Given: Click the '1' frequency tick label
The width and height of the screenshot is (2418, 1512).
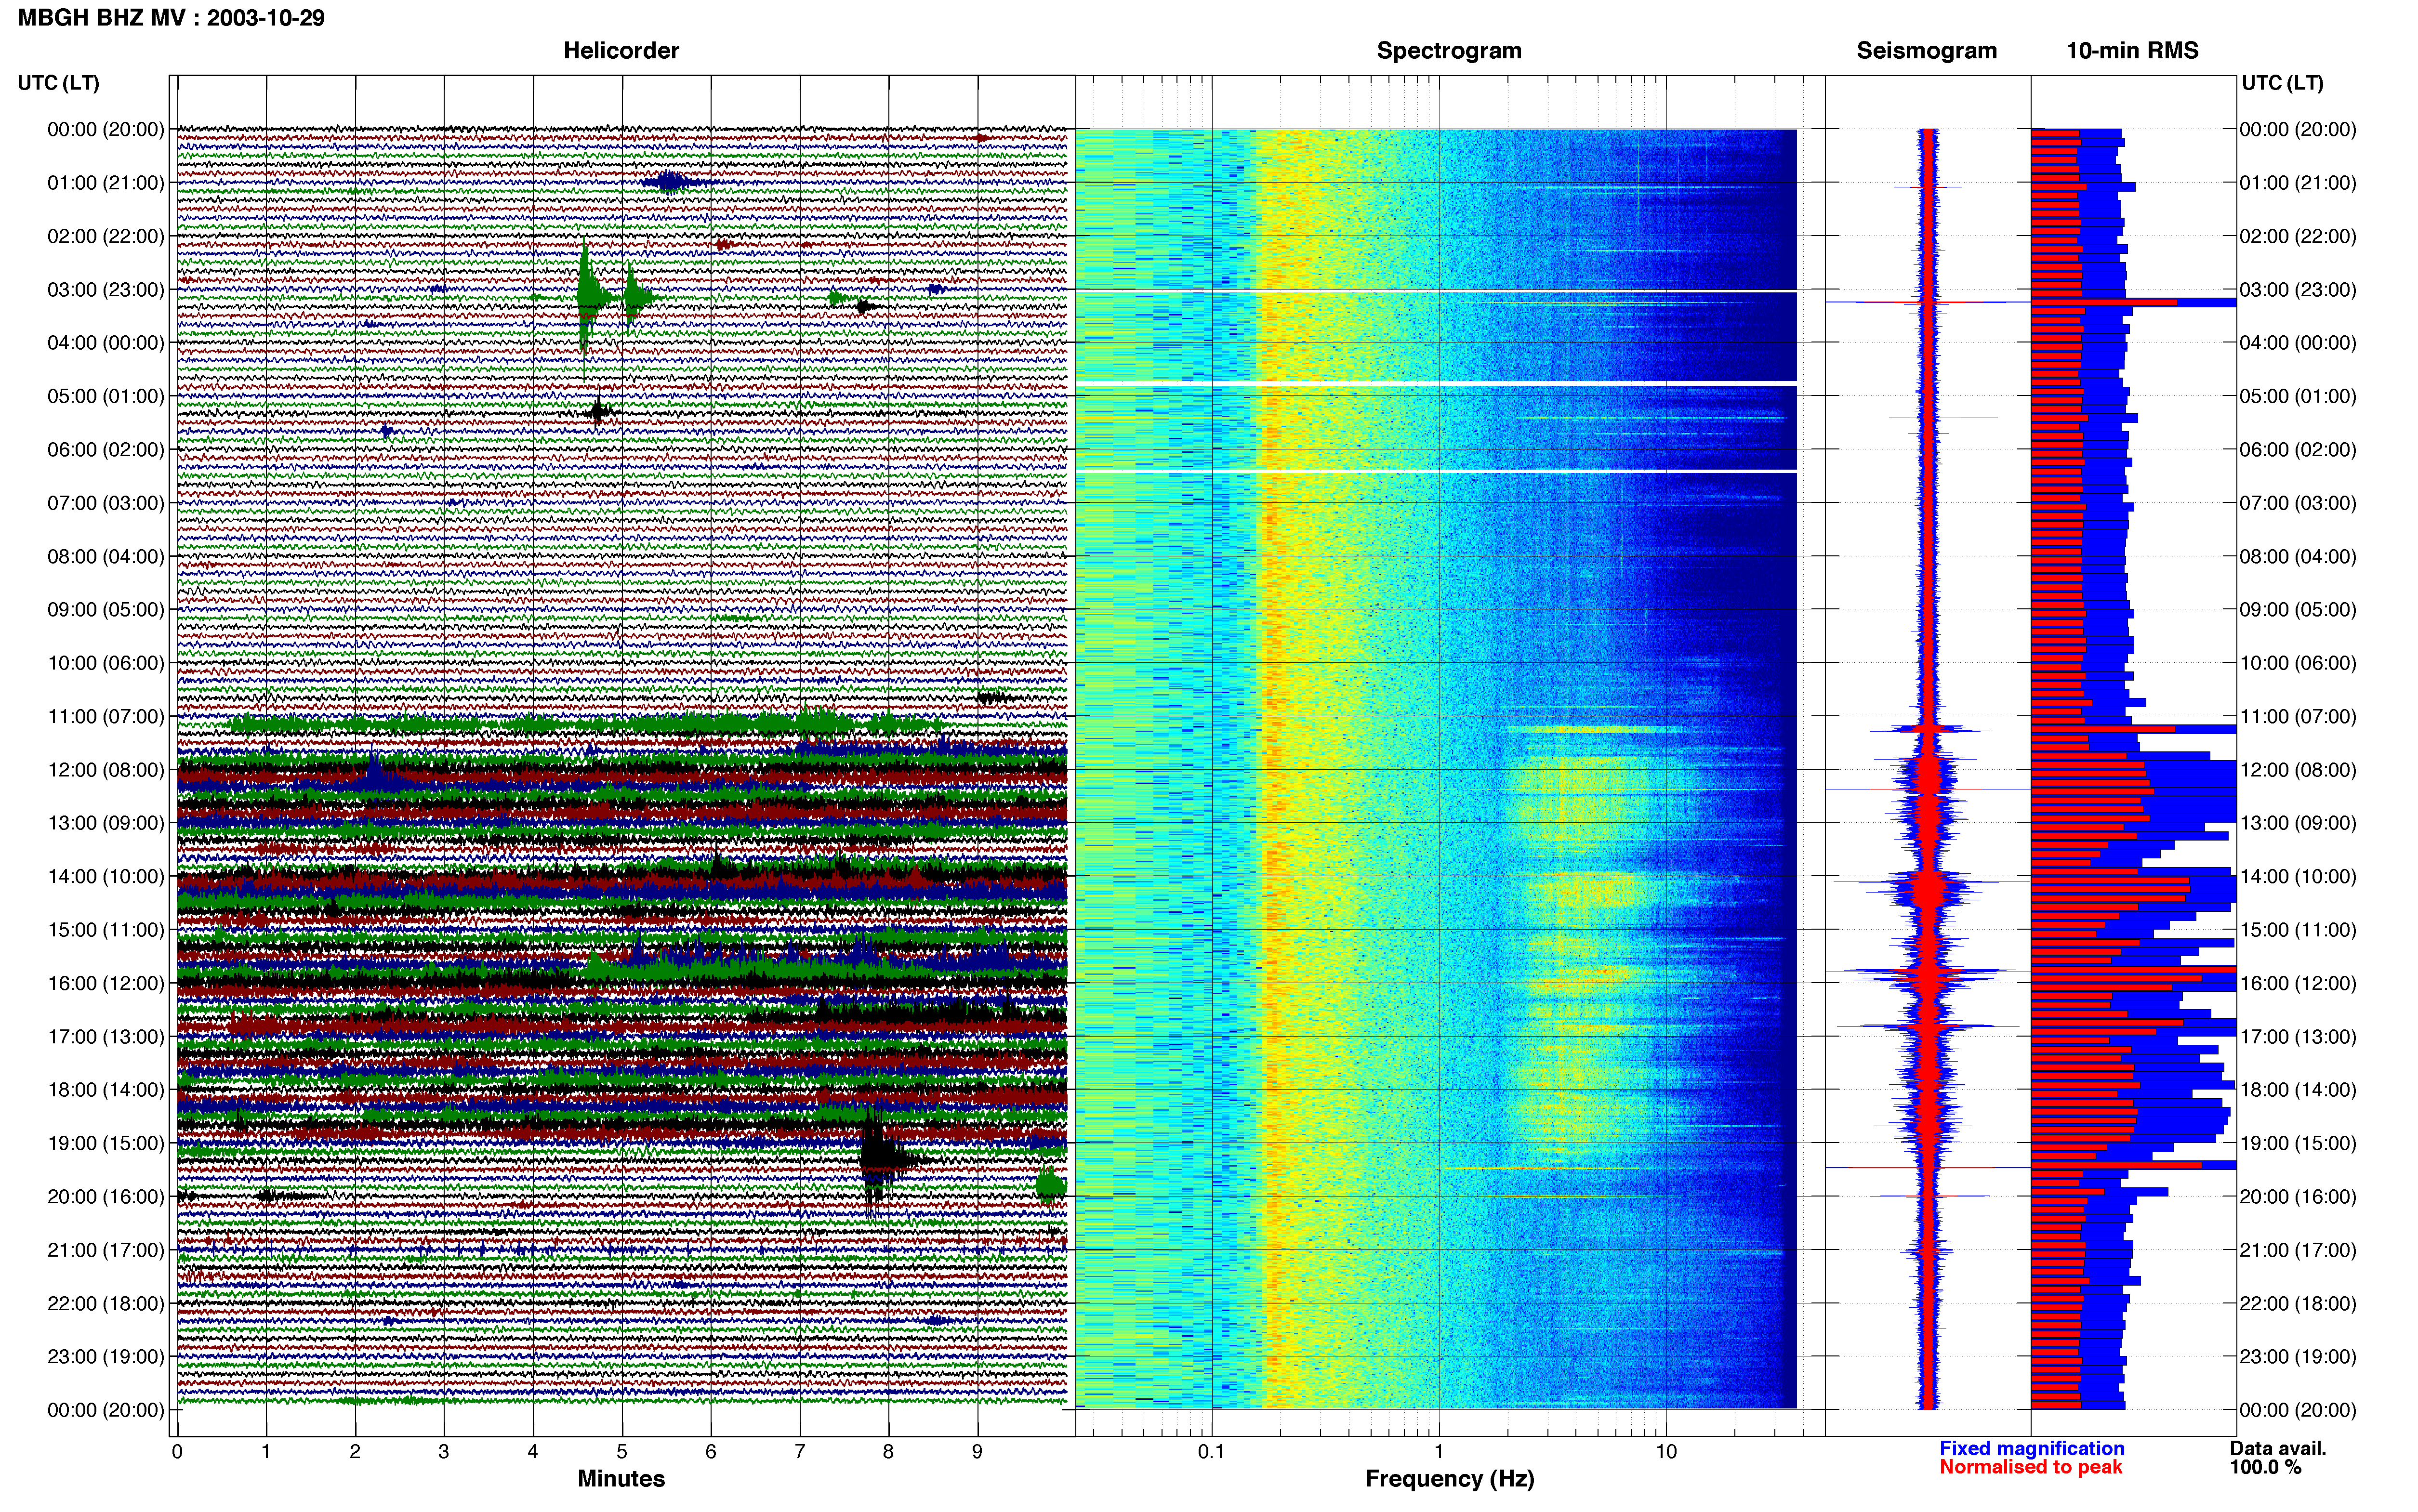Looking at the screenshot, I should (1439, 1451).
